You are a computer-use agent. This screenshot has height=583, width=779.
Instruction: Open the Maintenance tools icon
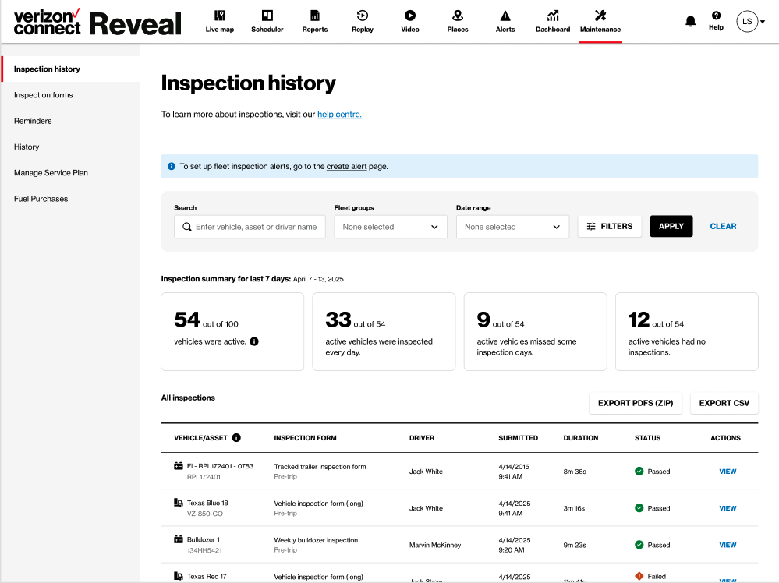(x=600, y=16)
